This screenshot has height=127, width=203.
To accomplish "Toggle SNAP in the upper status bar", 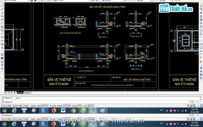I will (x=33, y=106).
